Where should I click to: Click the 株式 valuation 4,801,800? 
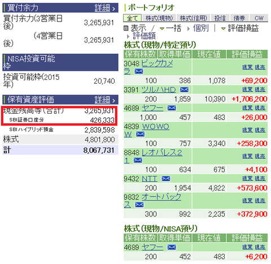click(x=99, y=140)
